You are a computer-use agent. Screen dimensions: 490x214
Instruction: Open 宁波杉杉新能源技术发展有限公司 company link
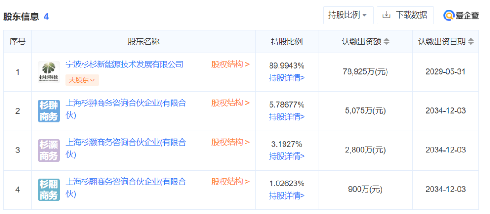point(124,65)
